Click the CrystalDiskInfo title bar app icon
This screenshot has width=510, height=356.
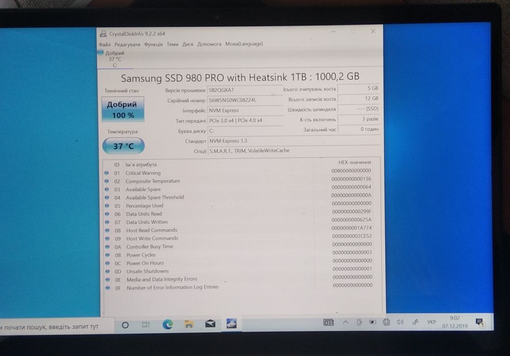coord(104,34)
